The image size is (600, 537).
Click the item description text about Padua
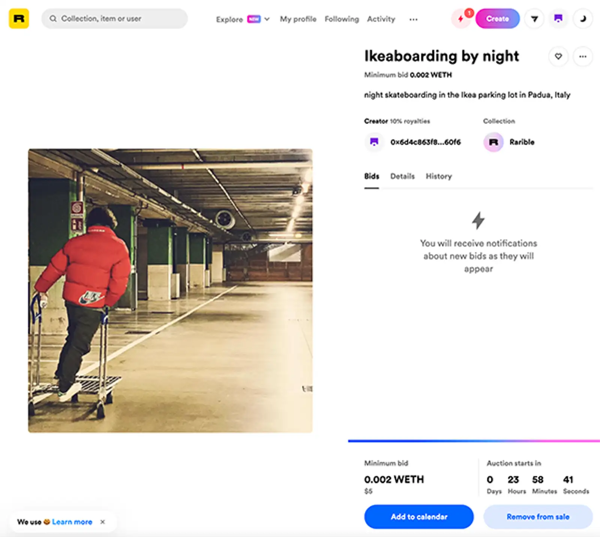(467, 95)
